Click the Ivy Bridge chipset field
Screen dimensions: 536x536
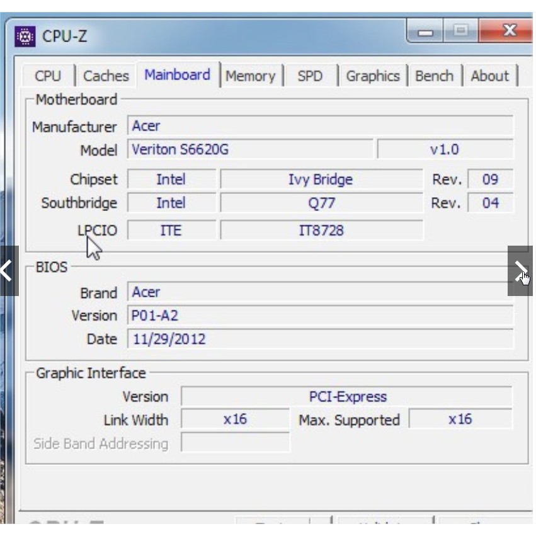point(321,180)
